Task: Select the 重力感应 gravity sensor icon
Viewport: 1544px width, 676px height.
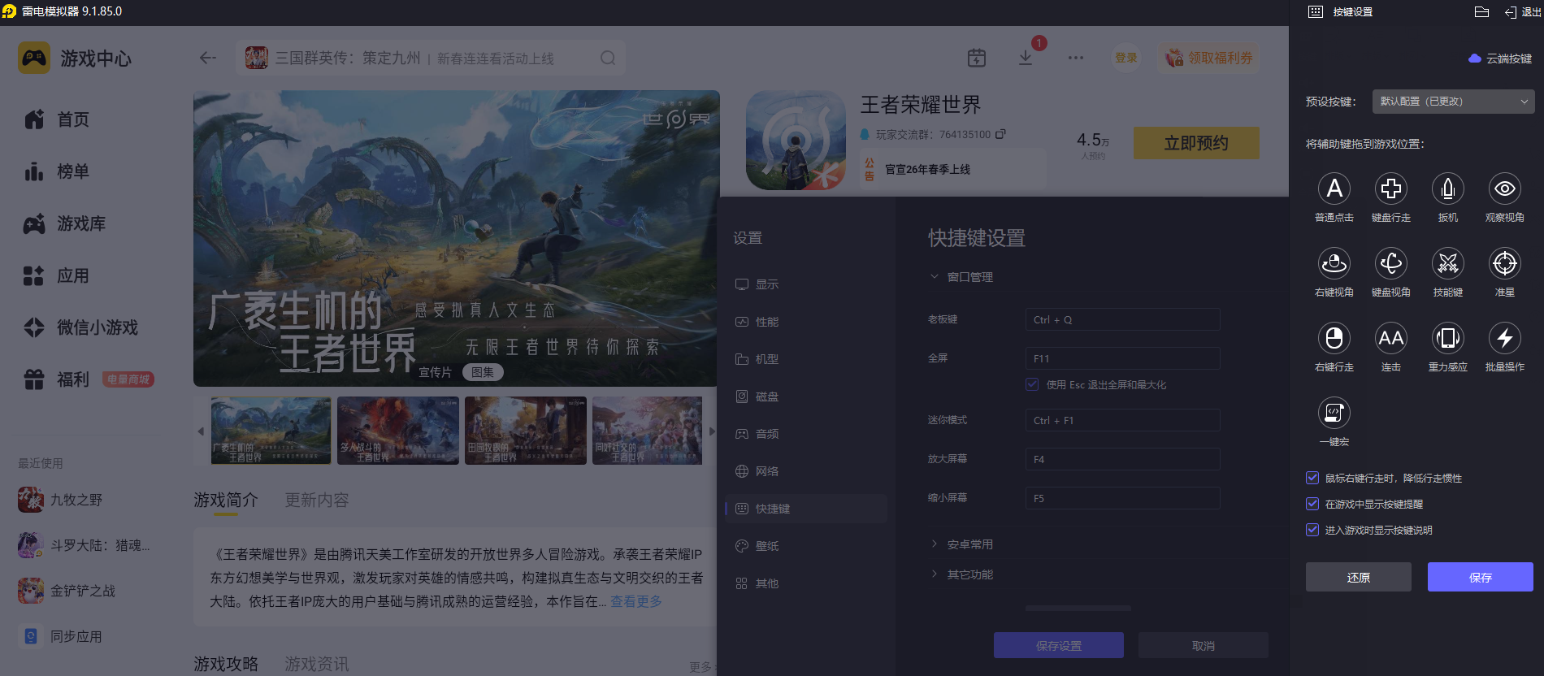Action: [1448, 338]
